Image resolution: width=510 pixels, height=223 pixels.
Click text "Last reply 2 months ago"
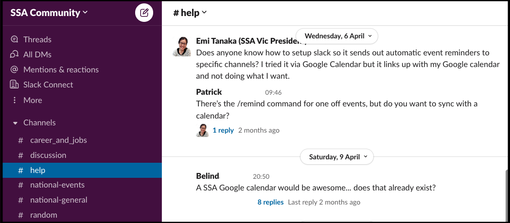324,202
